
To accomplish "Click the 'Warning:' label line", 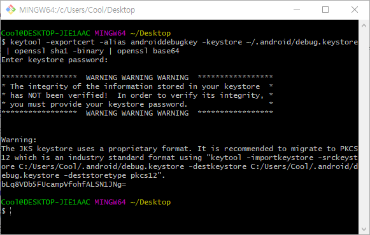I will [x=19, y=140].
